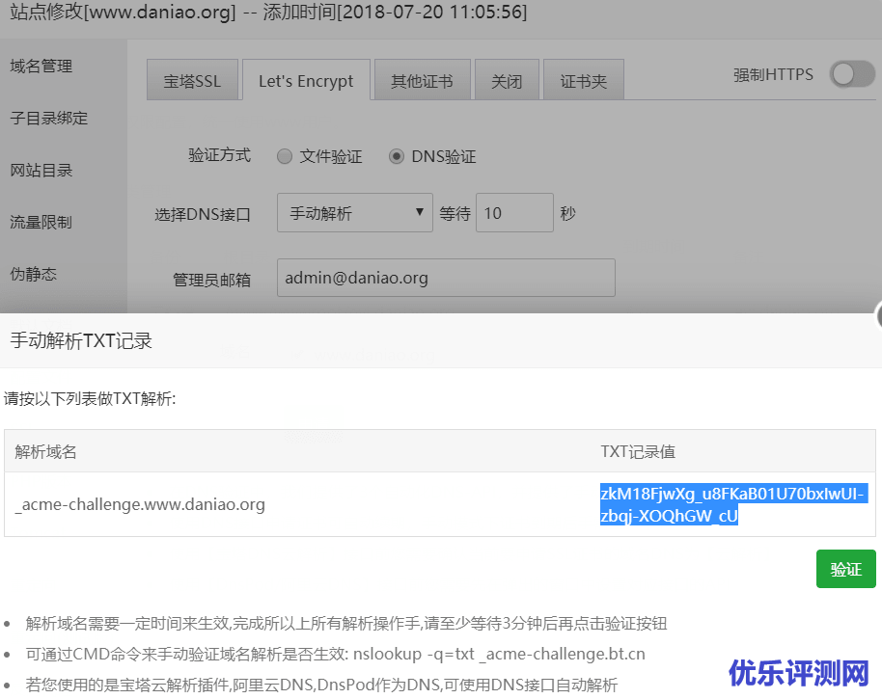Switch to the 宝塔SSL tab
Screen dimensions: 882x699
pyautogui.click(x=192, y=81)
